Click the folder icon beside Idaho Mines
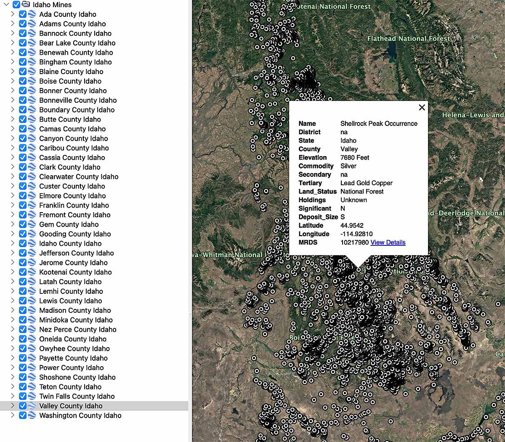This screenshot has width=505, height=442. (x=26, y=5)
